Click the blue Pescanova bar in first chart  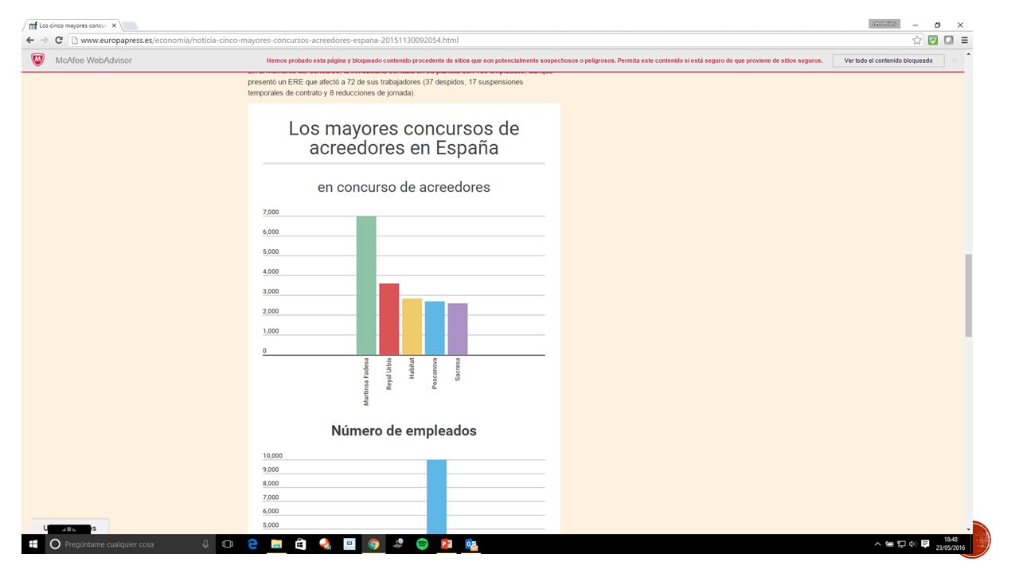click(x=435, y=328)
